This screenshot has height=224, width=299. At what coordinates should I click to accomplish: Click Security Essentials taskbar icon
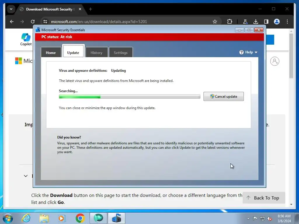click(x=117, y=218)
